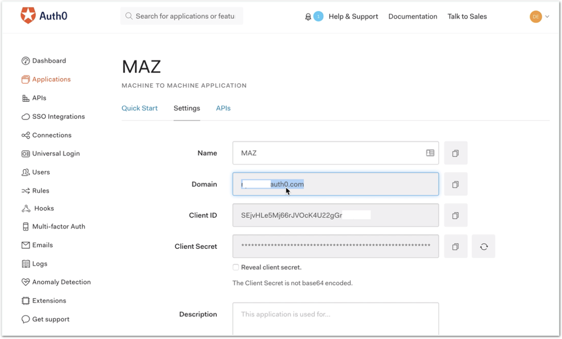562x339 pixels.
Task: Open the Users section
Action: pos(41,172)
